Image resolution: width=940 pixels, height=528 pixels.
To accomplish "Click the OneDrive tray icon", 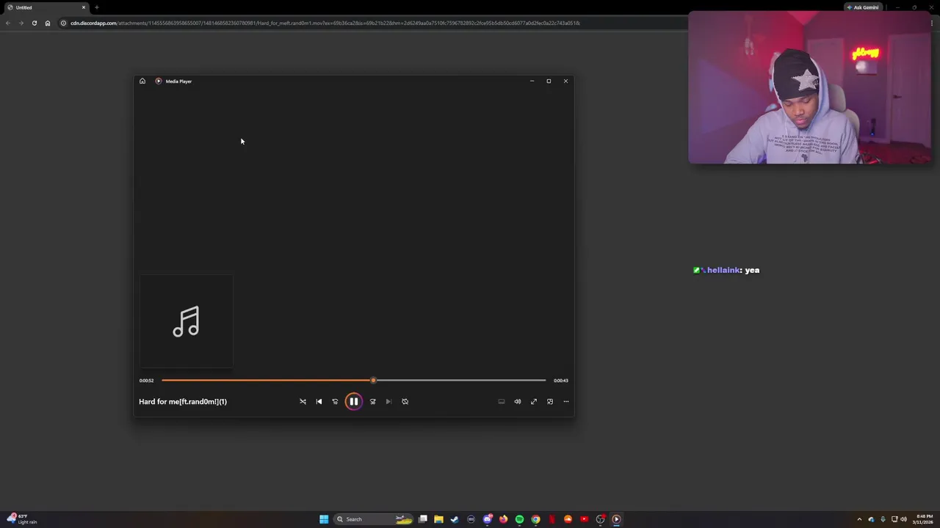I will [871, 519].
